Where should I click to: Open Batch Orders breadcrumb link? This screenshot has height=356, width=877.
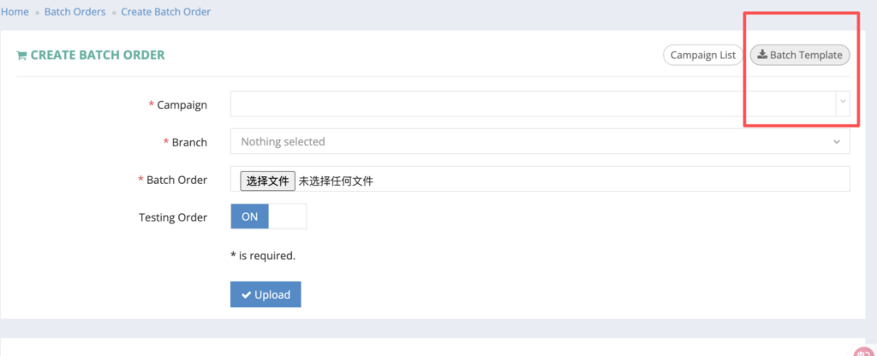click(75, 12)
